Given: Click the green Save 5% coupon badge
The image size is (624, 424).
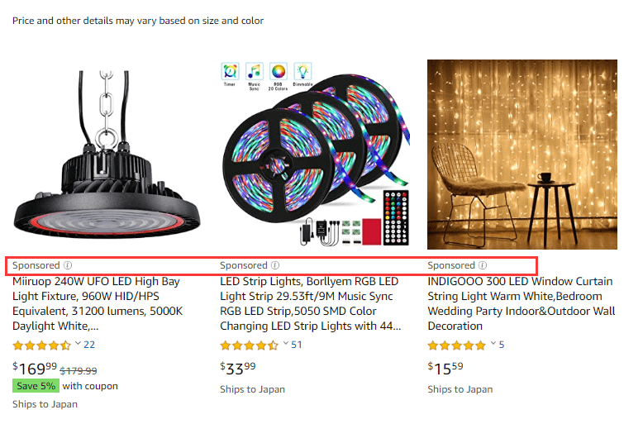Looking at the screenshot, I should 36,386.
